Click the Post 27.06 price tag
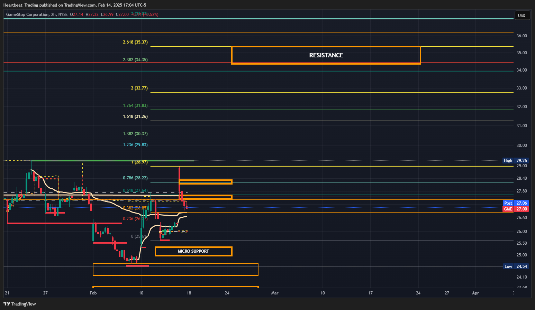The width and height of the screenshot is (535, 310). [515, 203]
